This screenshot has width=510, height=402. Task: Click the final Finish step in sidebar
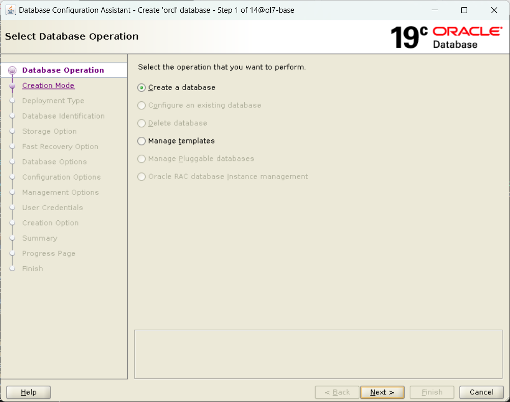33,269
